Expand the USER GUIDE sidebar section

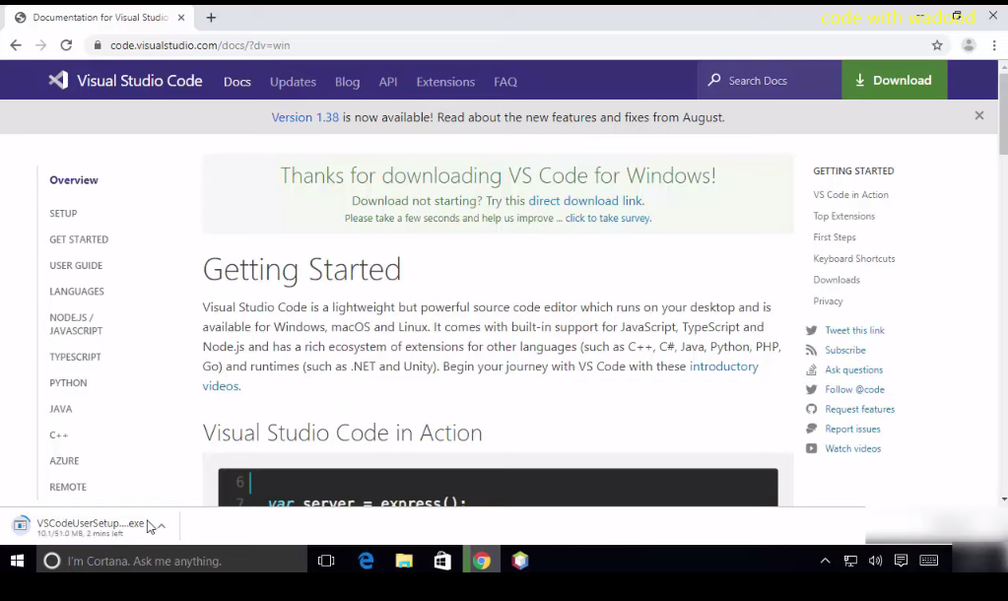coord(76,265)
